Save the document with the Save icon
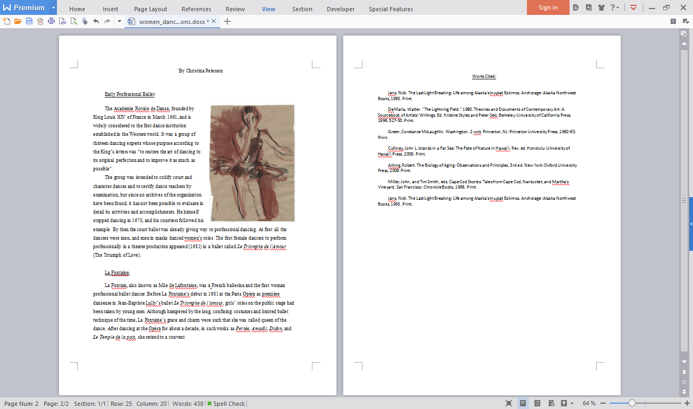Screen dimensions: 693x409 [x=29, y=21]
